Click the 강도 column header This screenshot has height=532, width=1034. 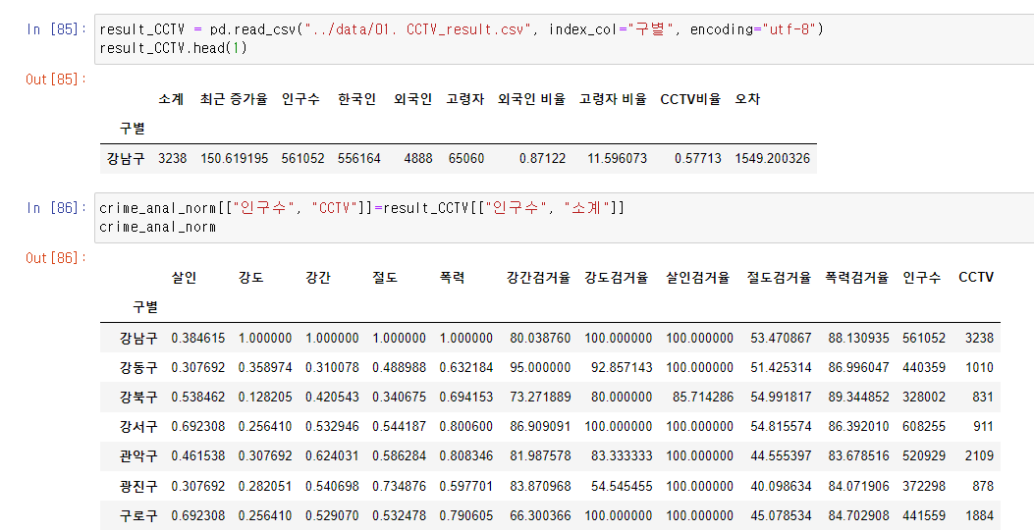point(251,278)
